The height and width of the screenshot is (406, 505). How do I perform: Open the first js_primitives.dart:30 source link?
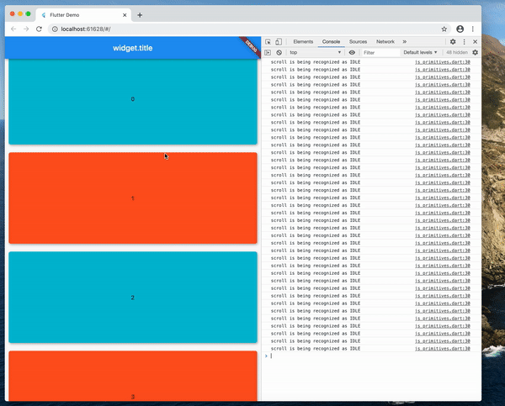click(443, 62)
